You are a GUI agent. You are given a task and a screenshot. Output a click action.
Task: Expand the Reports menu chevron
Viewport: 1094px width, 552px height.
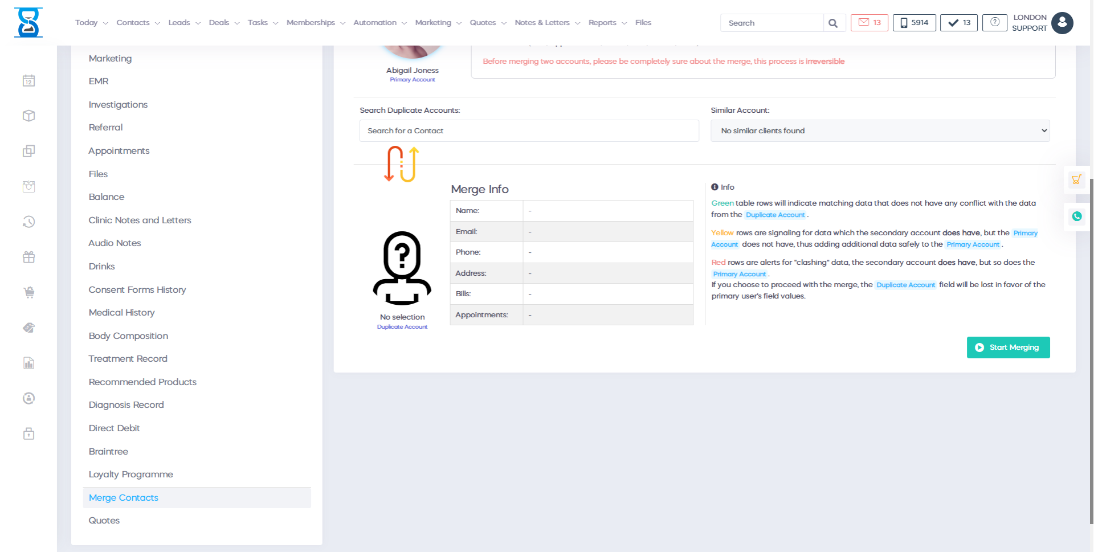click(x=624, y=23)
